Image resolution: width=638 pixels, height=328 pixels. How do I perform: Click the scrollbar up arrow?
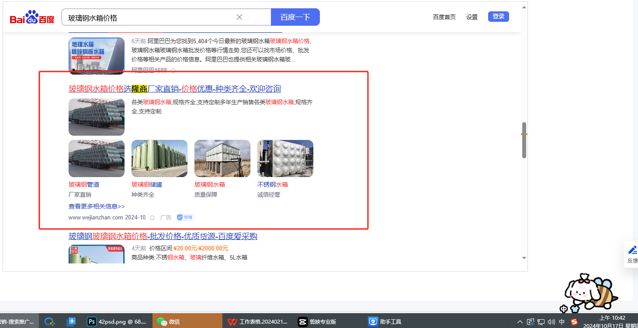coord(524,7)
